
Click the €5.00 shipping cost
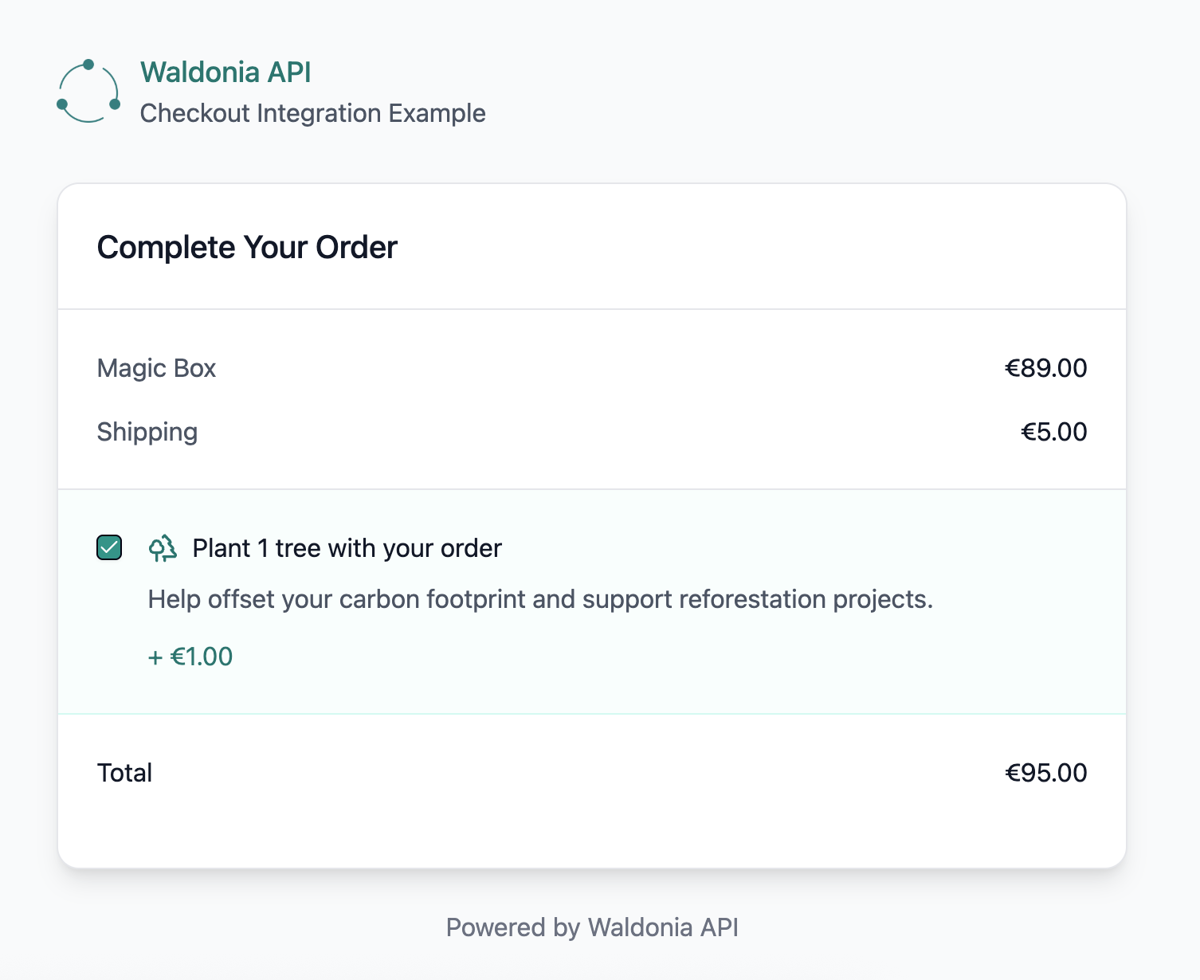(x=1053, y=432)
